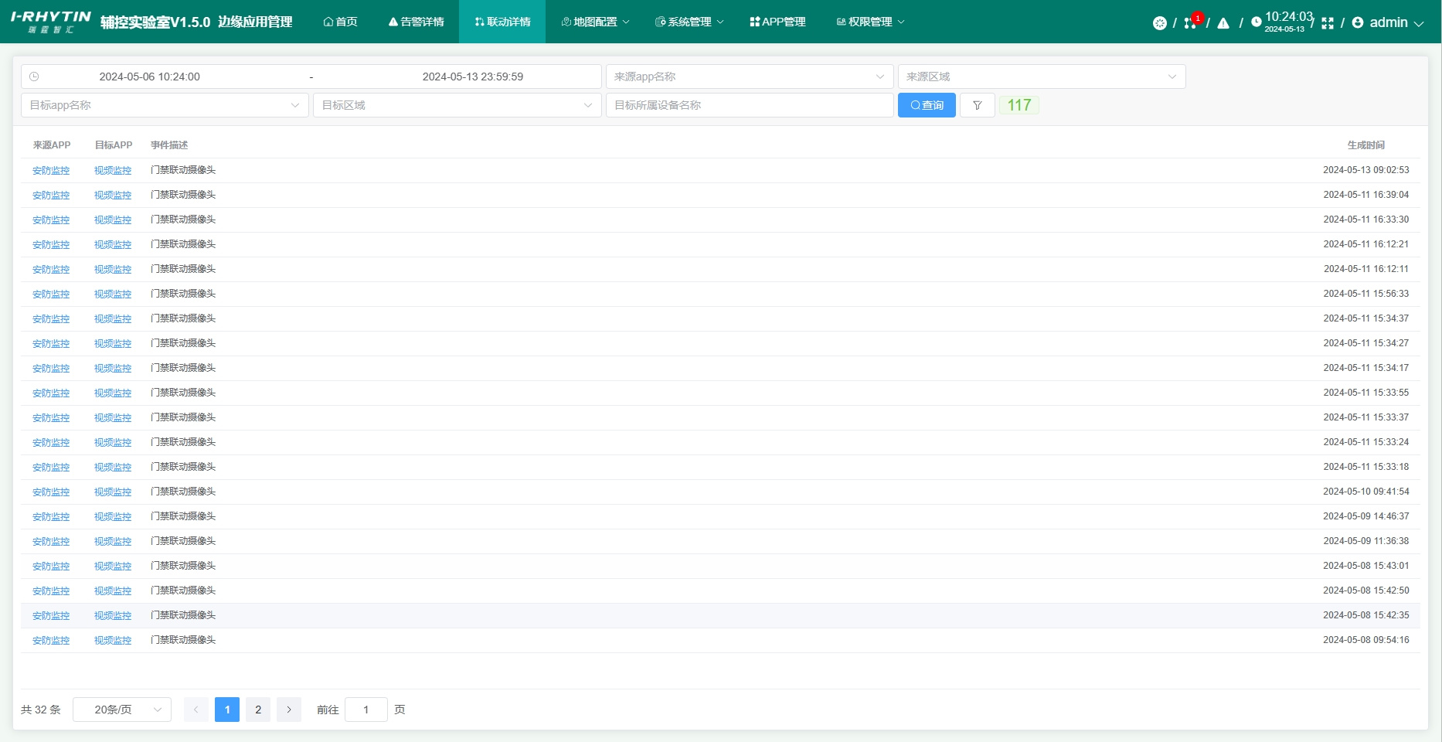This screenshot has width=1442, height=742.
Task: Click the clock icon beside the time
Action: [x=1257, y=22]
